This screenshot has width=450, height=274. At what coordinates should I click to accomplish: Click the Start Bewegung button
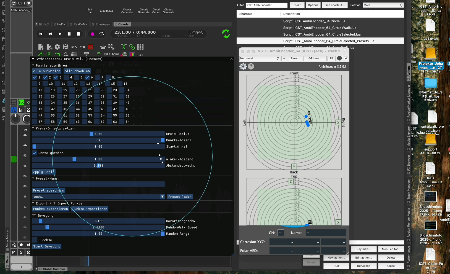point(46,246)
